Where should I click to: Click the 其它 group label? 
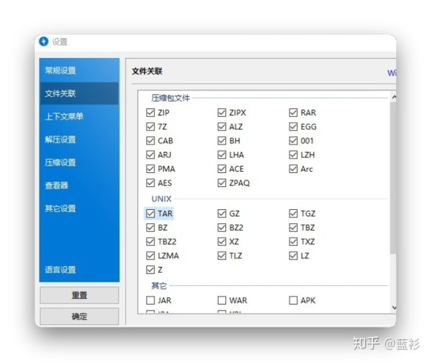pos(159,286)
